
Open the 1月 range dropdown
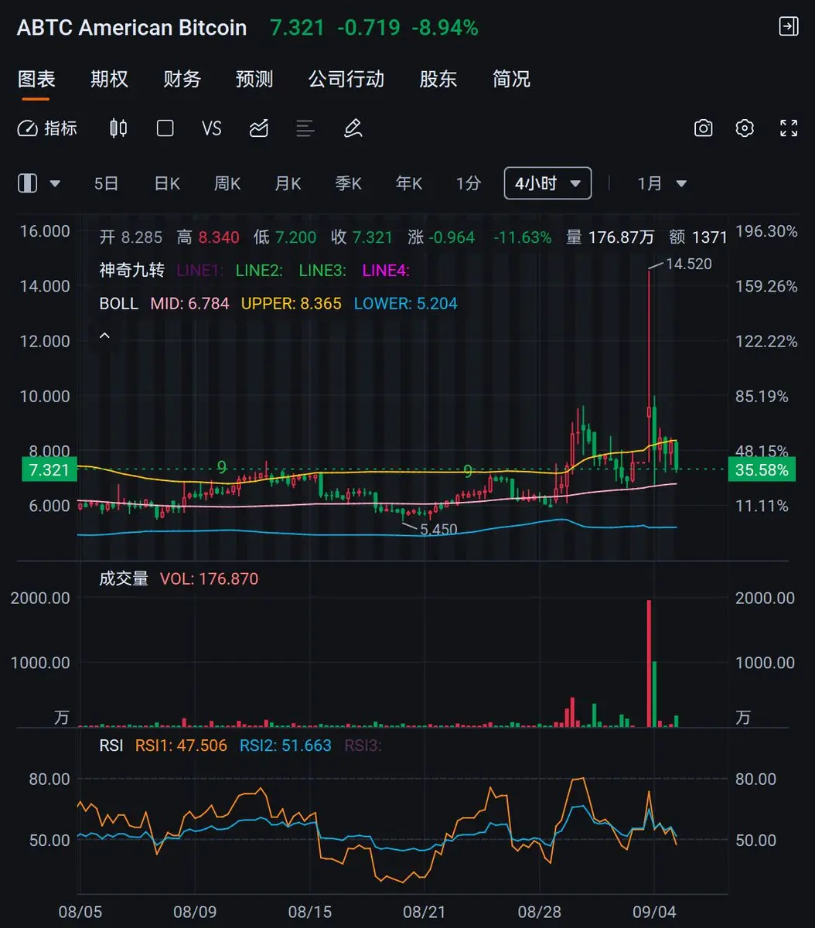[662, 183]
